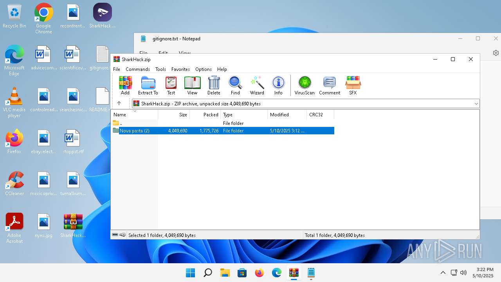Select the SharkHack app icon on desktop

[103, 16]
